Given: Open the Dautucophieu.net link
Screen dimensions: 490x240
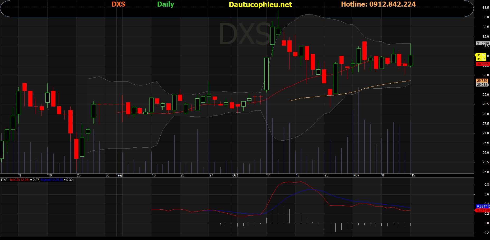Looking at the screenshot, I should click(260, 4).
